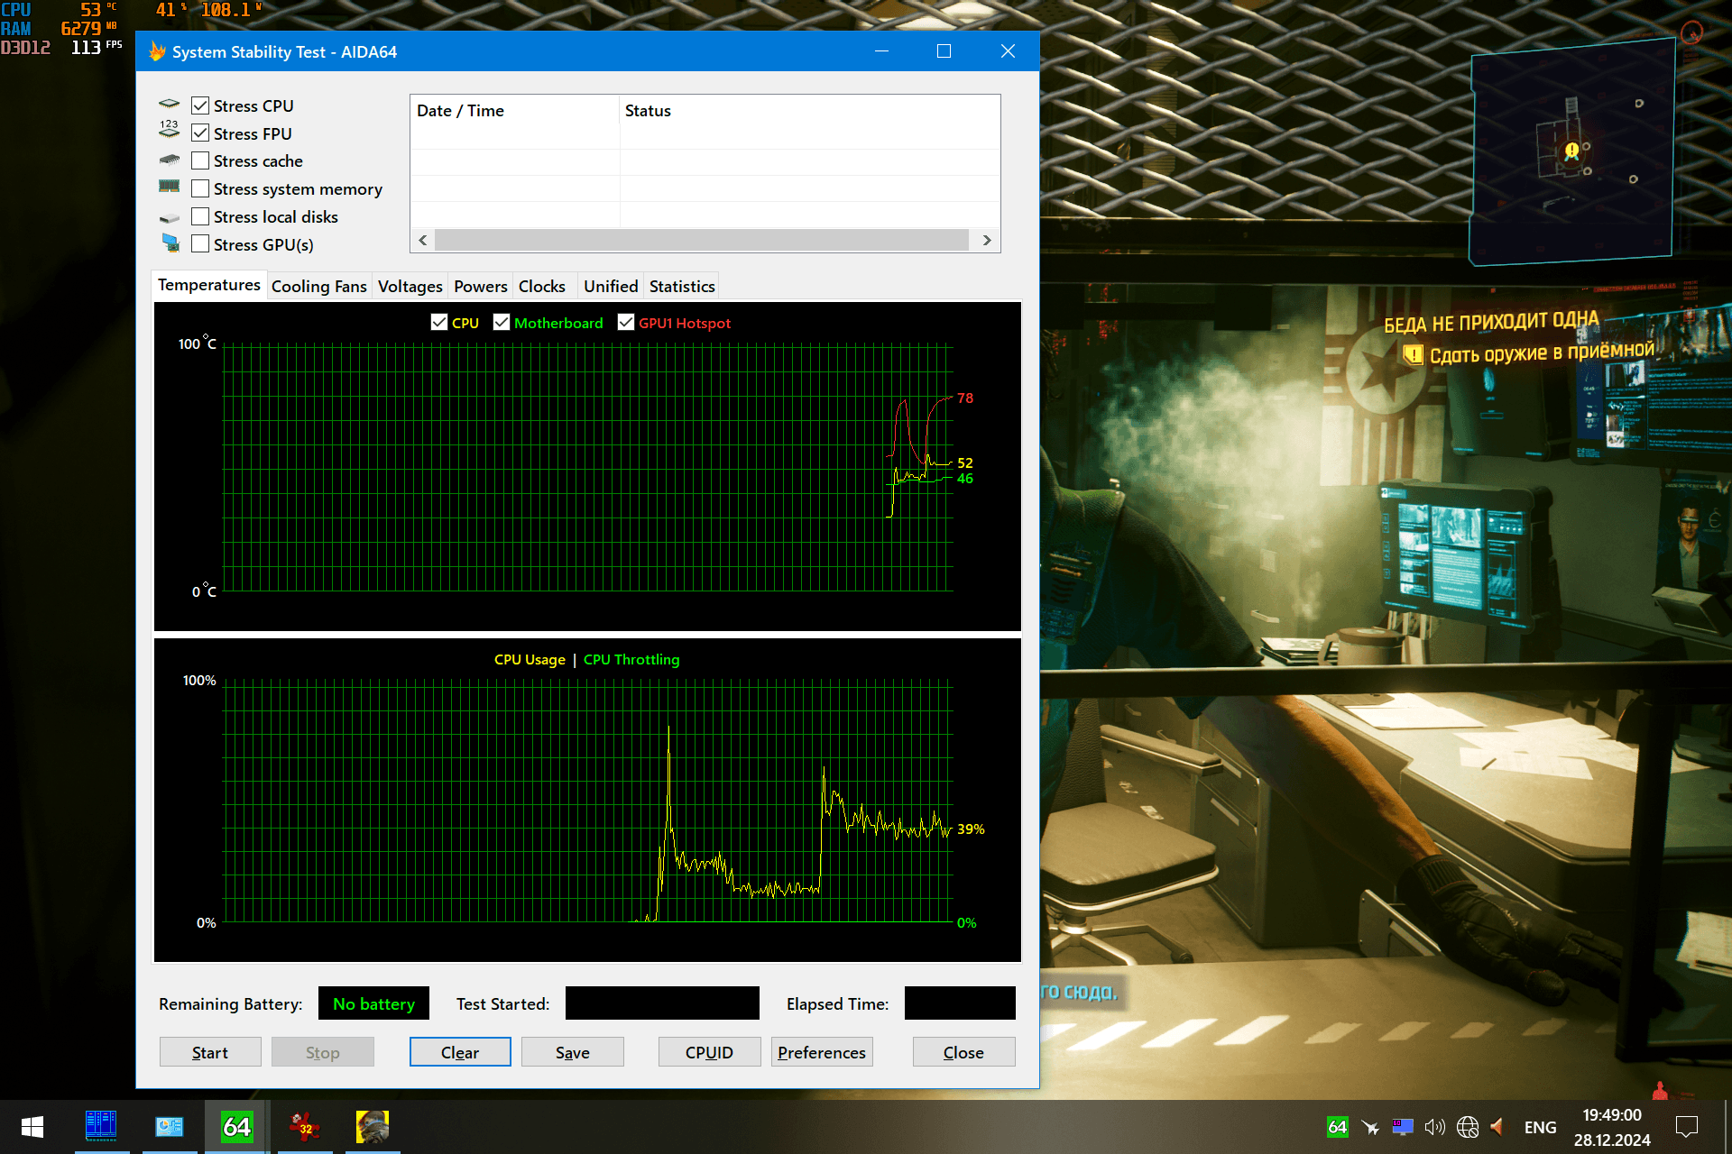Click the game minimap in Cyberpunk window

point(1572,151)
